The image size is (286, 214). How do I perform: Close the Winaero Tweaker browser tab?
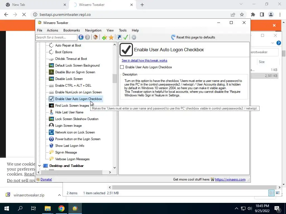(x=132, y=5)
